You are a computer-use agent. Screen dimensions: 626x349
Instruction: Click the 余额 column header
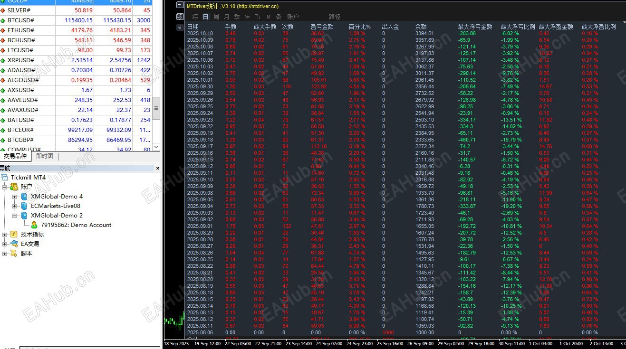pyautogui.click(x=421, y=27)
